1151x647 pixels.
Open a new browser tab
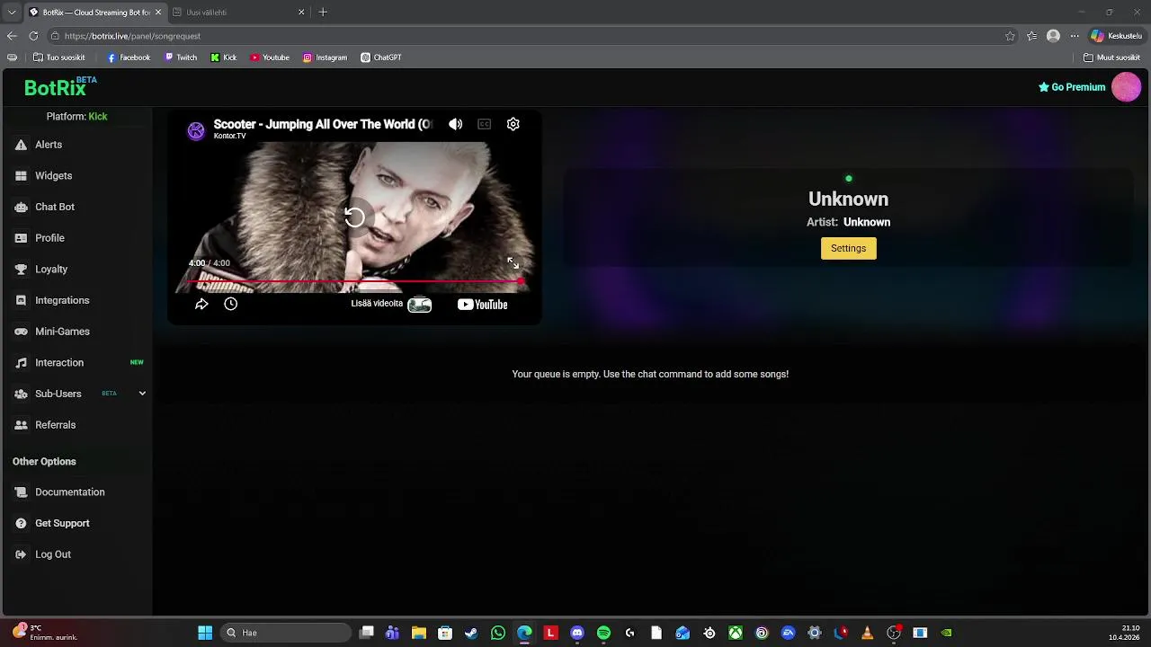pos(323,13)
